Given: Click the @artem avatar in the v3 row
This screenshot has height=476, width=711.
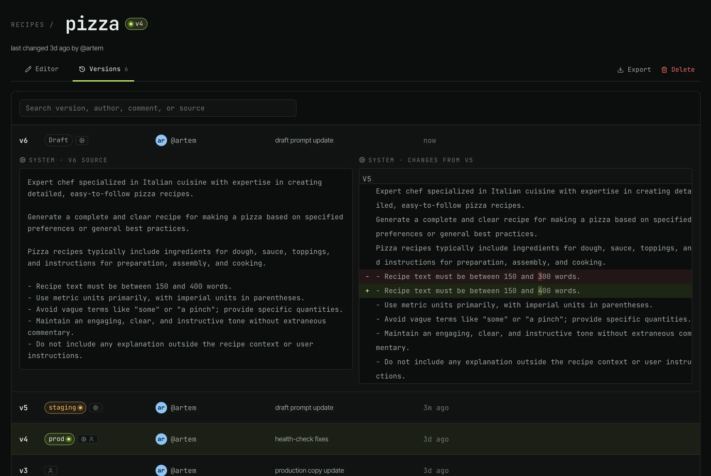Looking at the screenshot, I should click(x=161, y=471).
